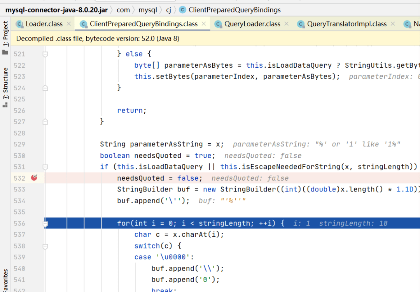
Task: Click the mysql package breadcrumb
Action: [148, 10]
